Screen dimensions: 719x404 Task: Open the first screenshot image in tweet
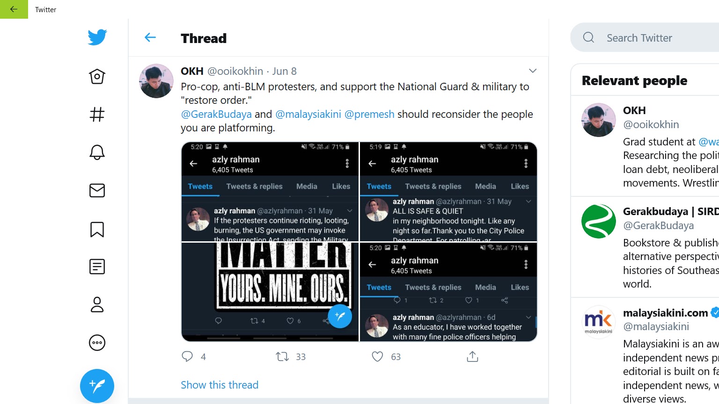(x=270, y=192)
